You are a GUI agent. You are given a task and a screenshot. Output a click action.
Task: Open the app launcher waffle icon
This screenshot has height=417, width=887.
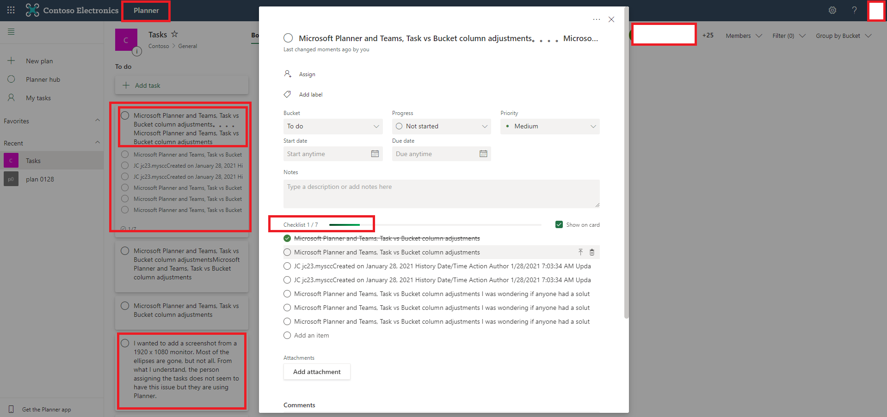coord(11,10)
